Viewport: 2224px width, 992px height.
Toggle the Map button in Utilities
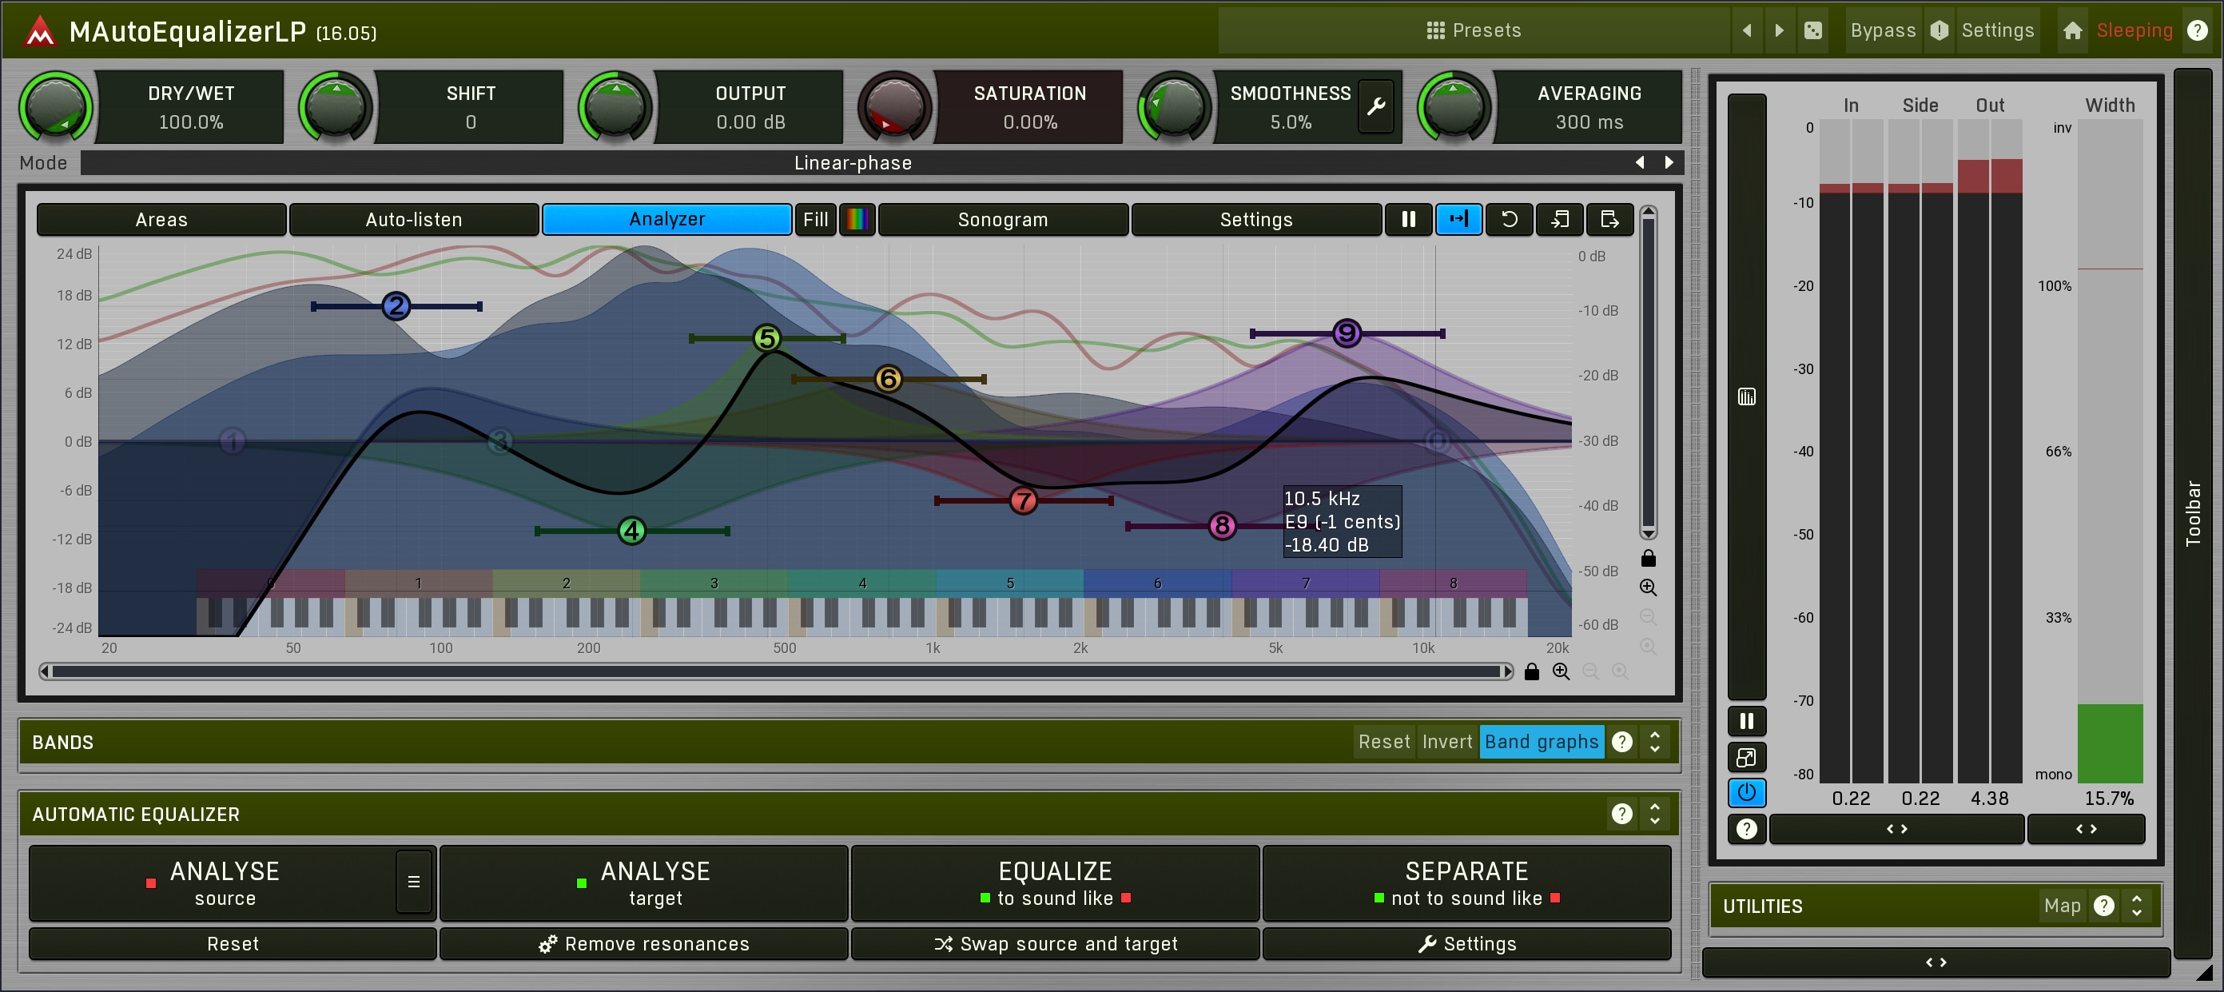(2062, 906)
